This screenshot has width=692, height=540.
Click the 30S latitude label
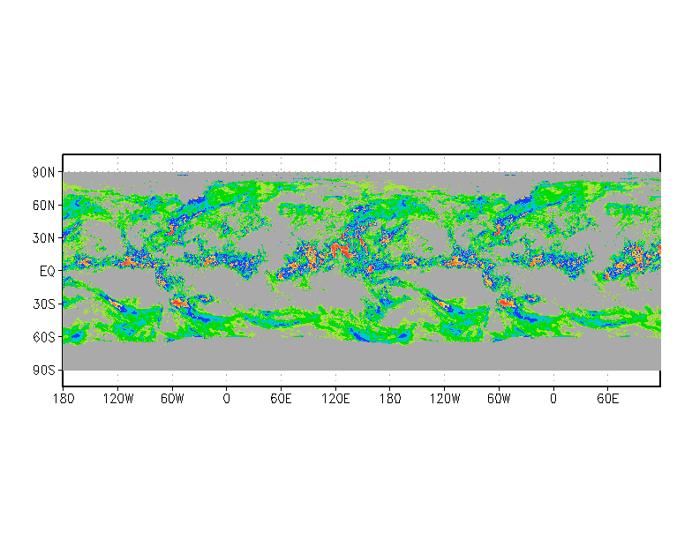(x=44, y=304)
